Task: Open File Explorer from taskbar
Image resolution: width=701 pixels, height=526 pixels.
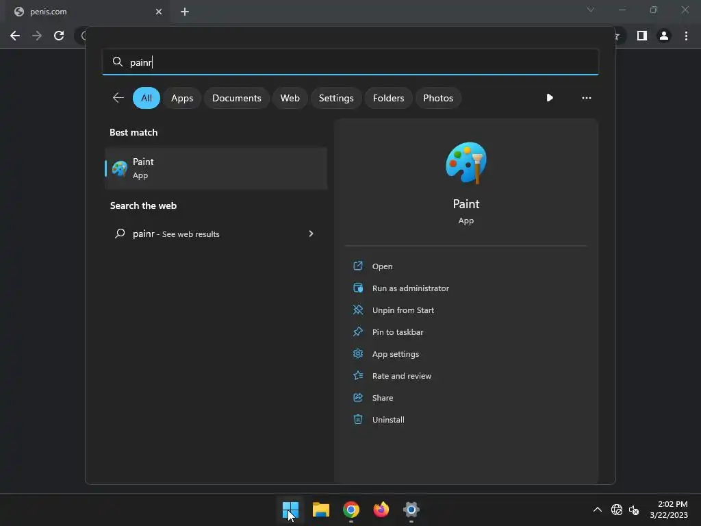Action: 320,510
